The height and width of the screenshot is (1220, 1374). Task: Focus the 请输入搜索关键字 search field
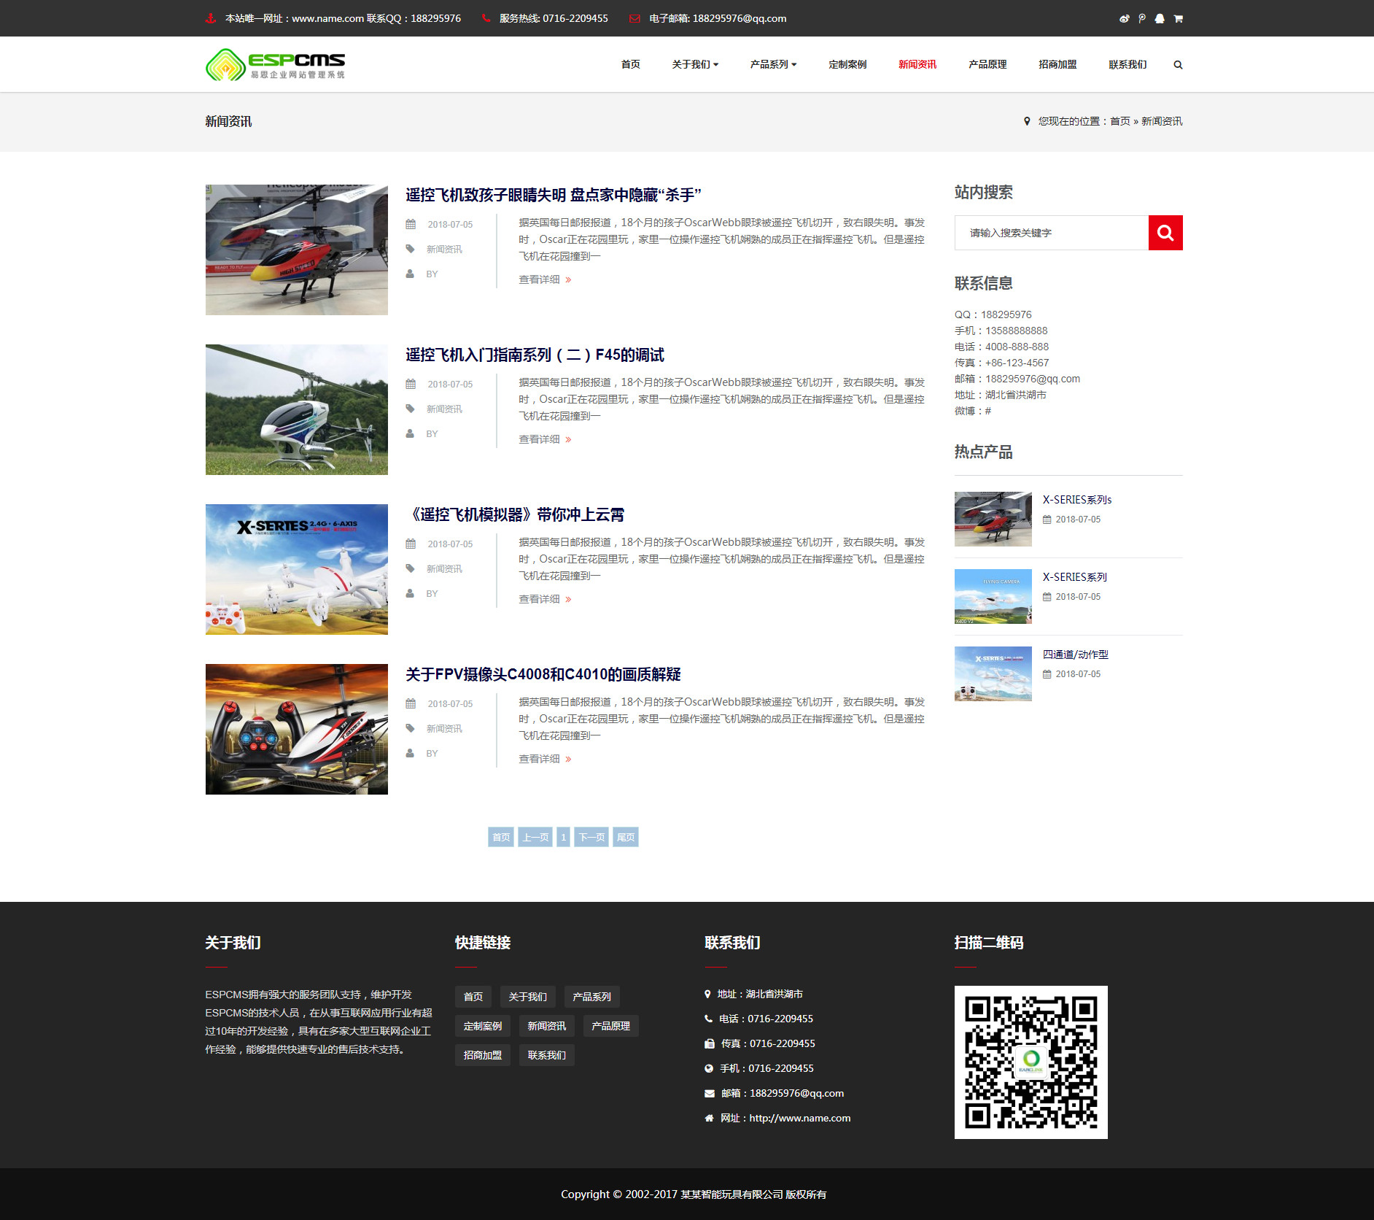(x=1051, y=233)
